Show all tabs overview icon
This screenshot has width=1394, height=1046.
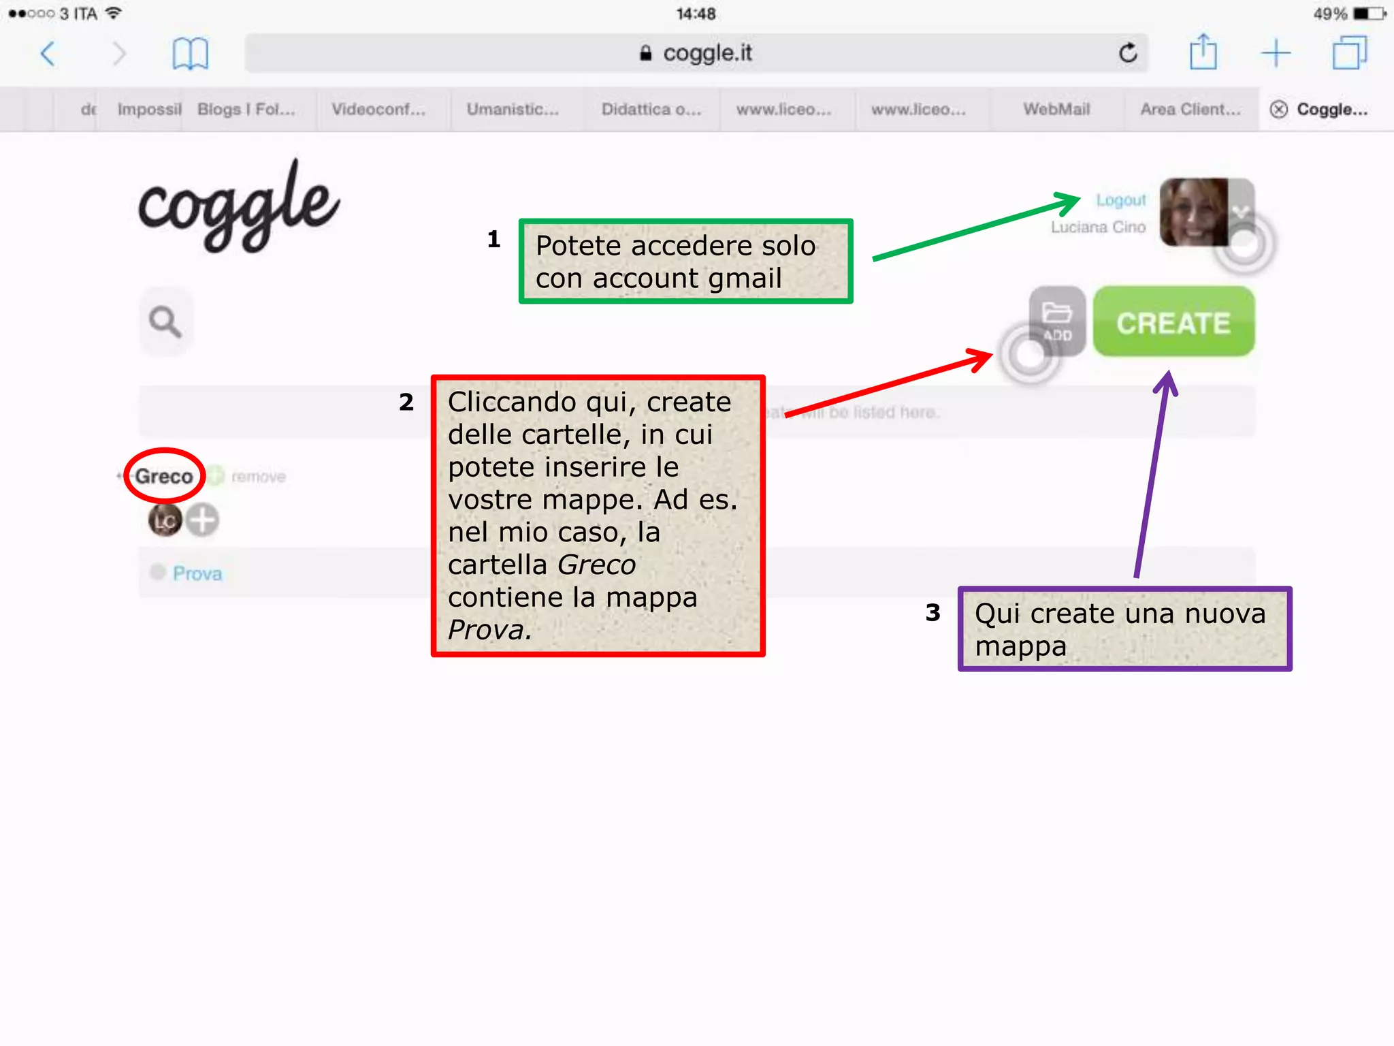(1348, 53)
